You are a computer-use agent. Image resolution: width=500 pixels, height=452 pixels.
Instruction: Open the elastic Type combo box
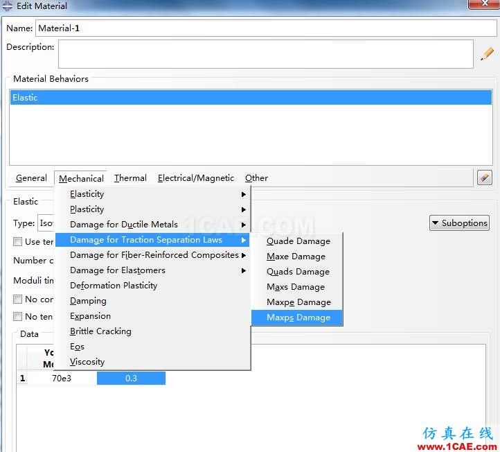46,223
